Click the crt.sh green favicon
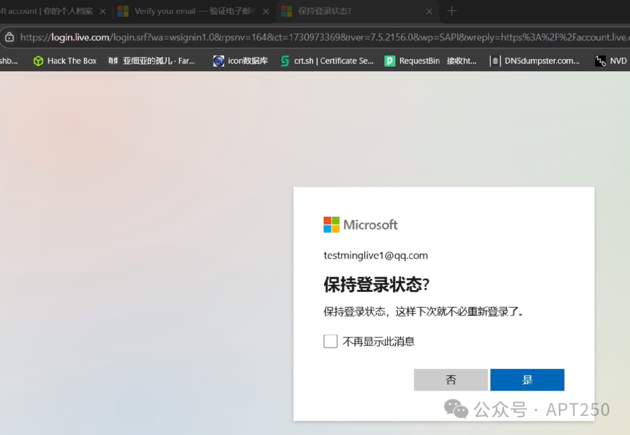 pos(285,61)
